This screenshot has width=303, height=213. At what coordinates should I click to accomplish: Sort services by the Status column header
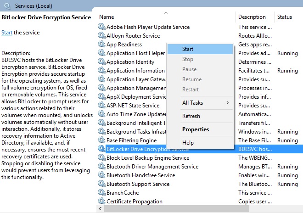coord(285,17)
